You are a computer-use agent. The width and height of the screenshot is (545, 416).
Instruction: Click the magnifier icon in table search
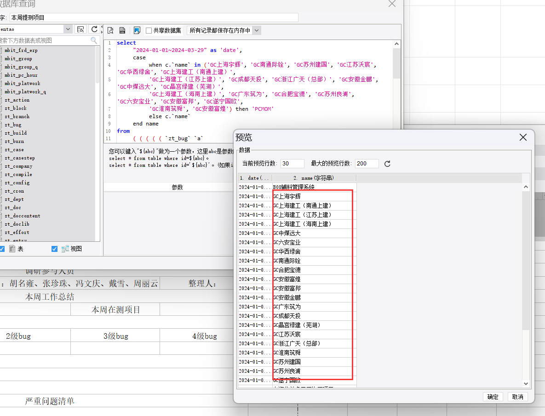tap(94, 40)
